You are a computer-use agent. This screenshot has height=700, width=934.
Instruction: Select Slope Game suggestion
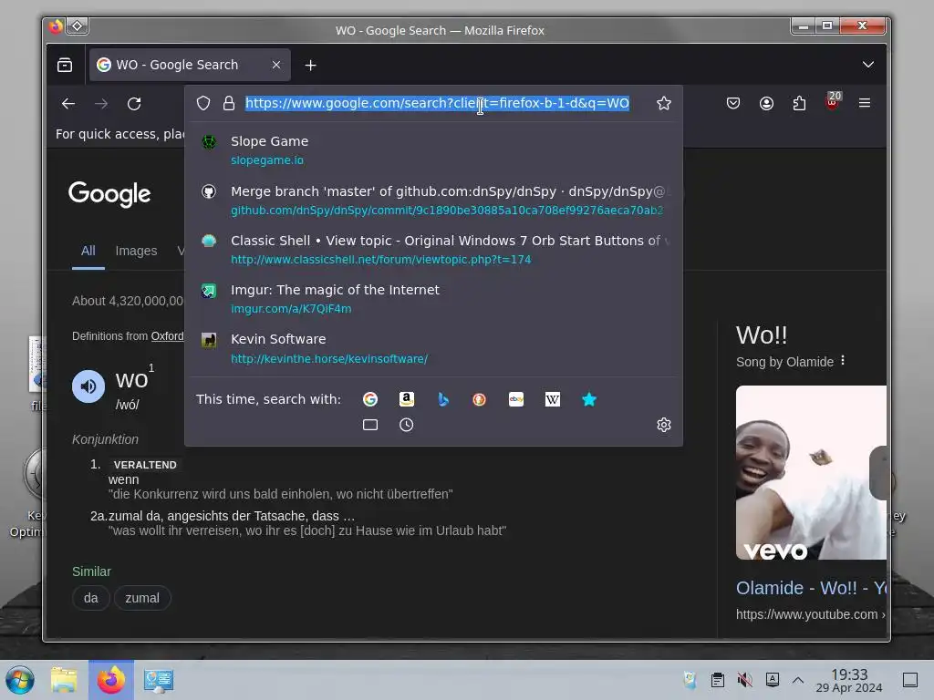pyautogui.click(x=433, y=150)
